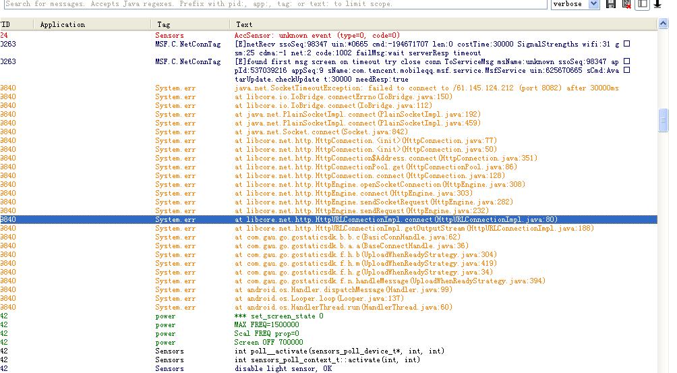
Task: Toggle display of saved filters panel
Action: pyautogui.click(x=643, y=4)
